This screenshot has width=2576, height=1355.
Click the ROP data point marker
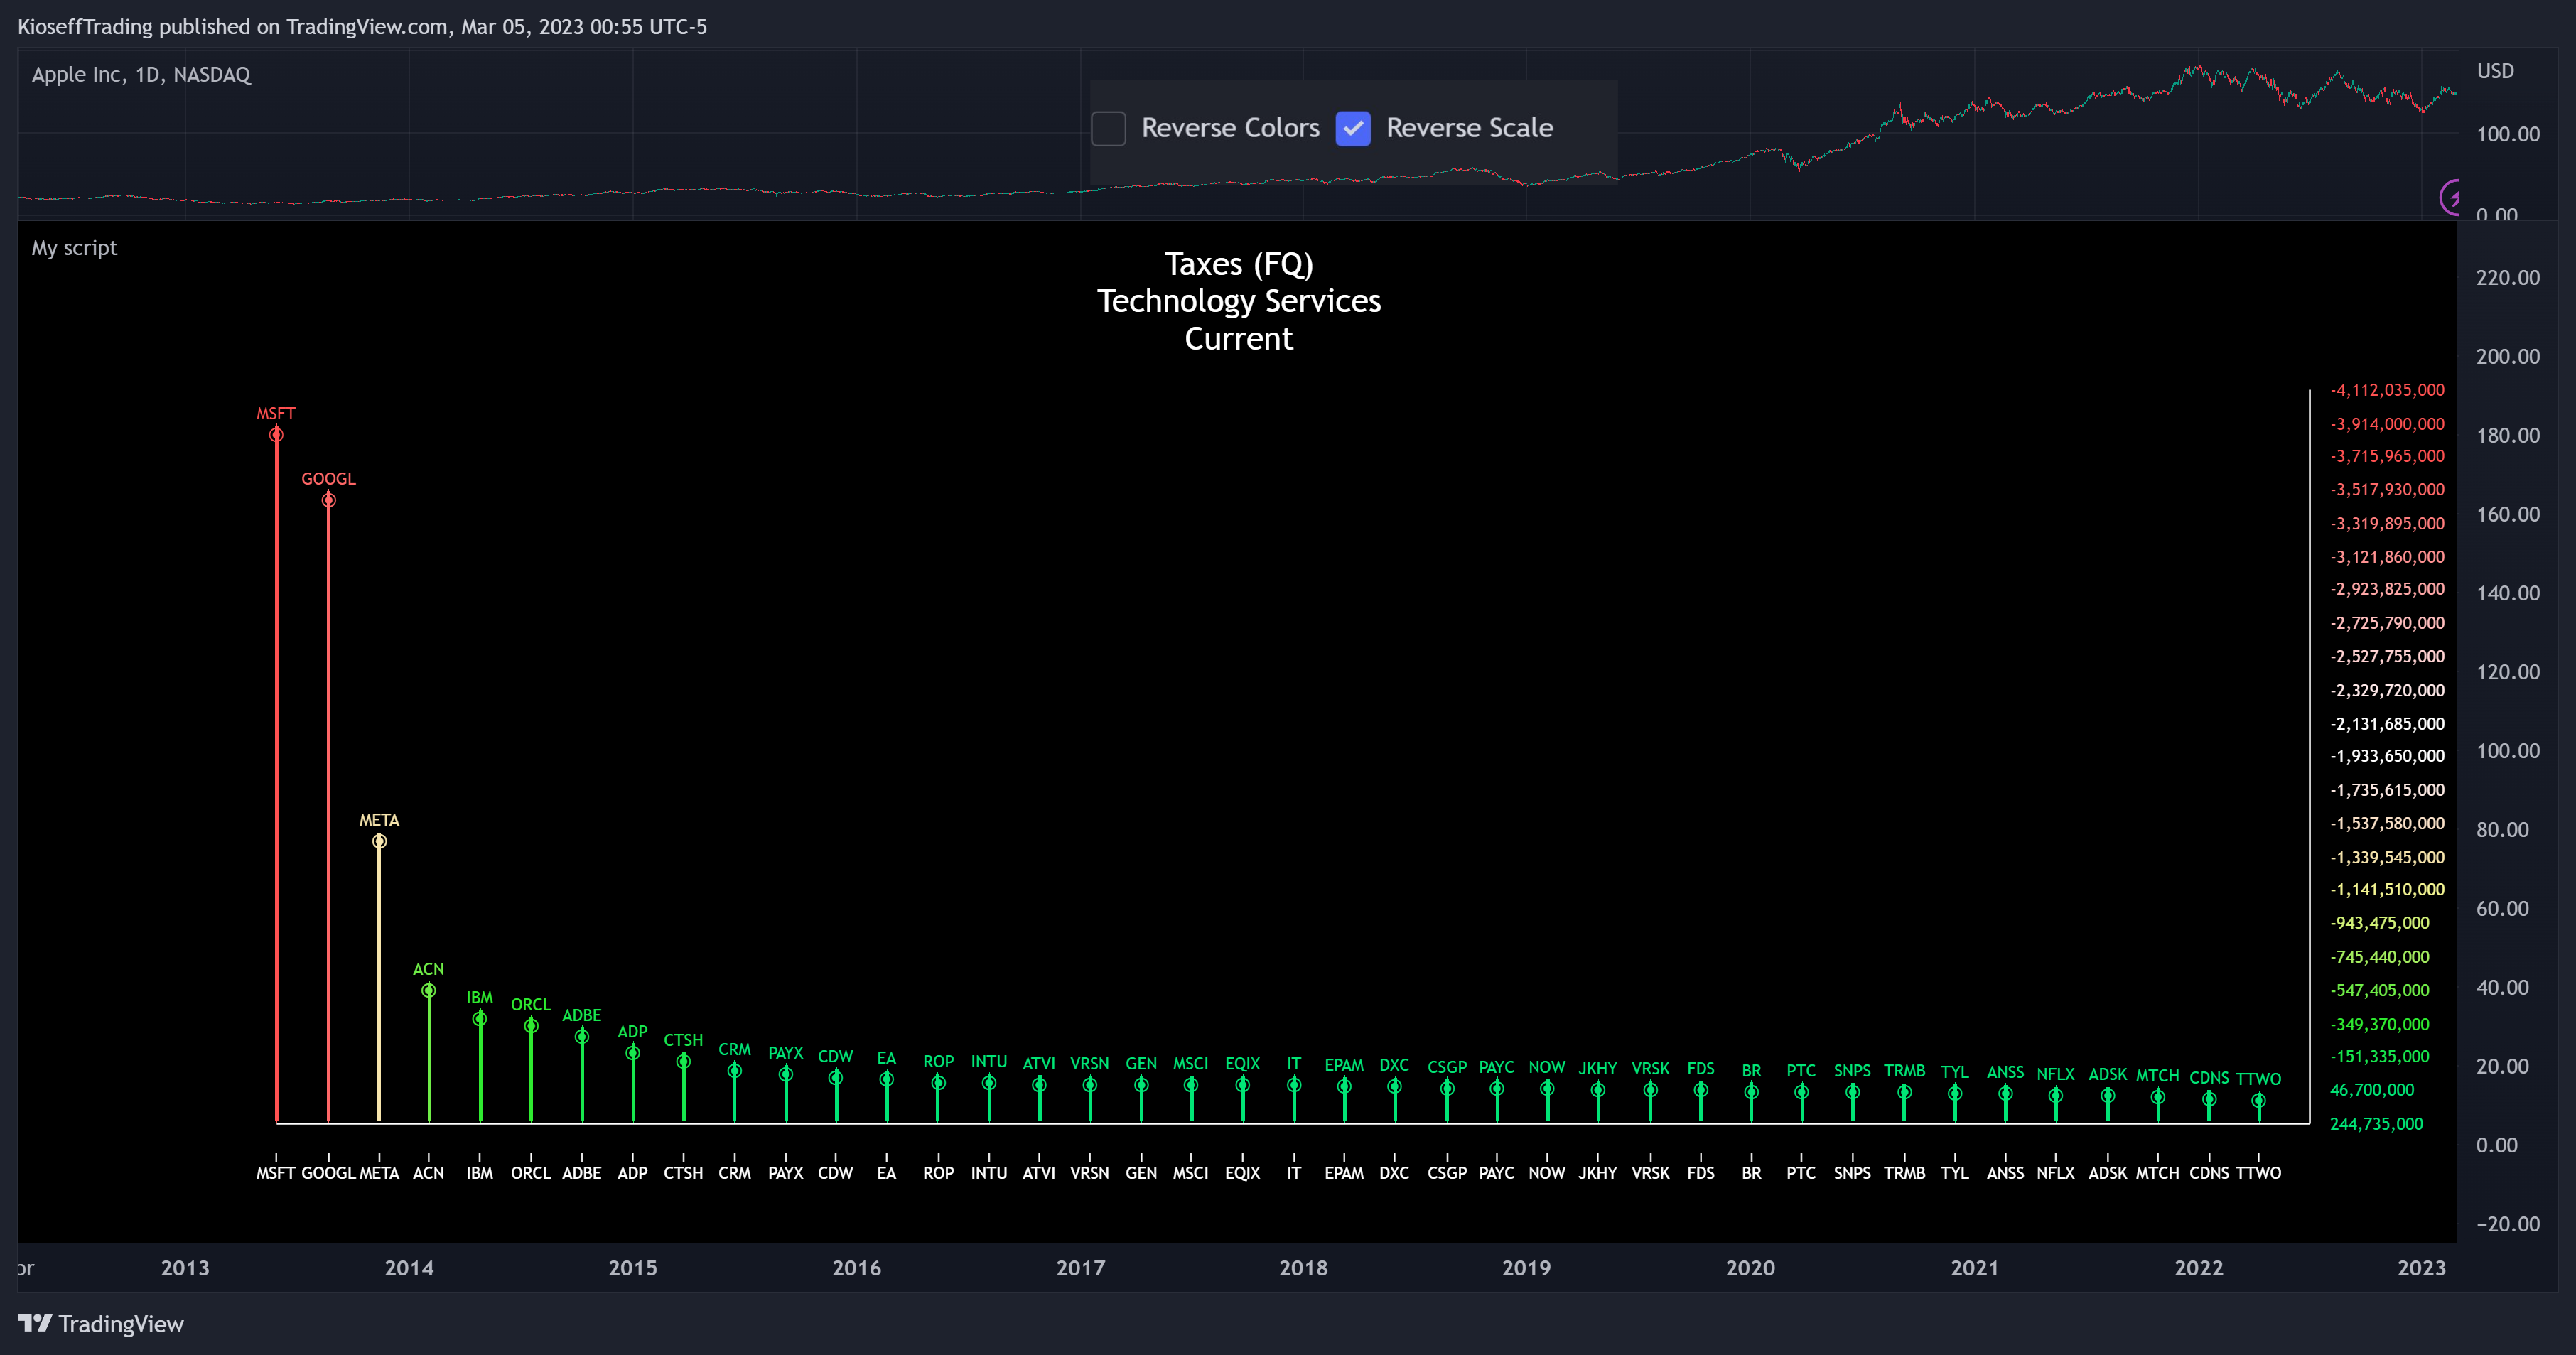(x=938, y=1083)
